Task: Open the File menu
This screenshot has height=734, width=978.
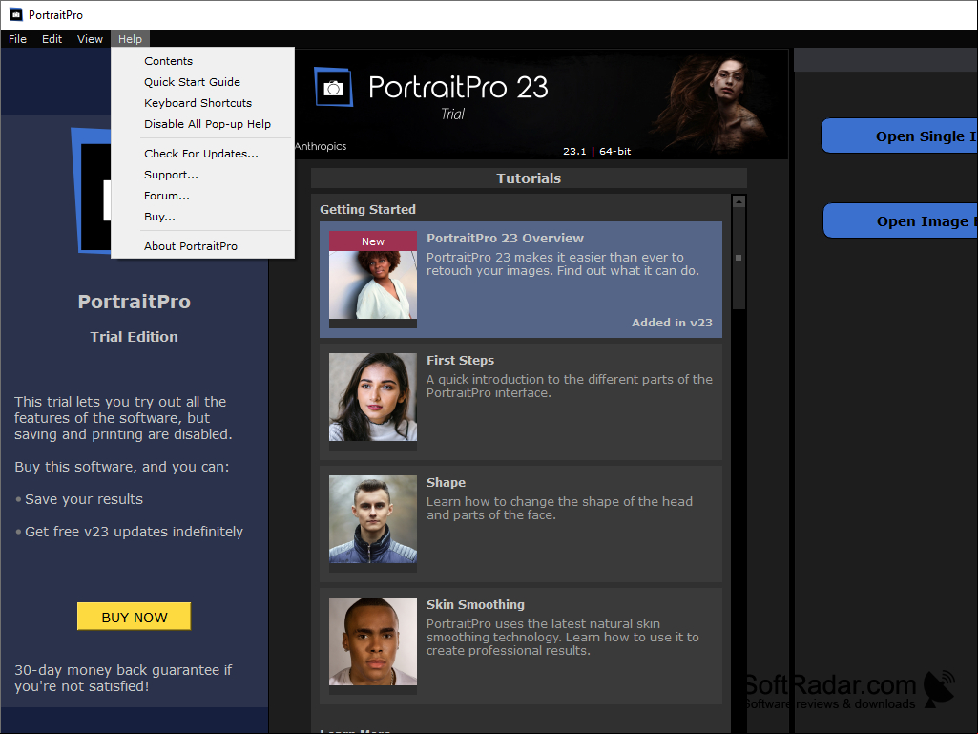Action: tap(17, 39)
